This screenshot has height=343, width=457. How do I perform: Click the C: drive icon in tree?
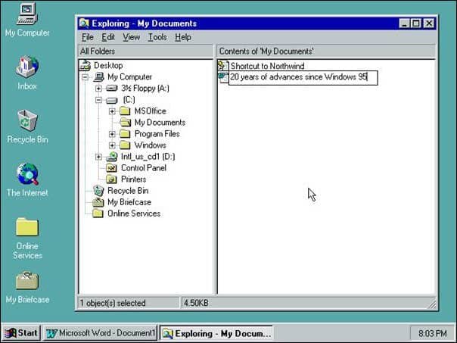[x=112, y=101]
